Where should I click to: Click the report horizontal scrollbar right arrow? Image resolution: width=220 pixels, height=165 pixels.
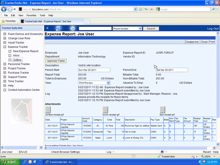click(214, 148)
